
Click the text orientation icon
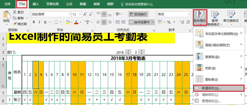click(118, 14)
